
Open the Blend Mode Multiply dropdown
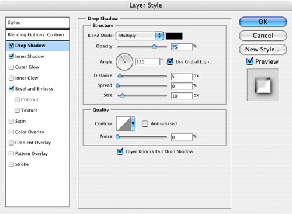(x=140, y=36)
